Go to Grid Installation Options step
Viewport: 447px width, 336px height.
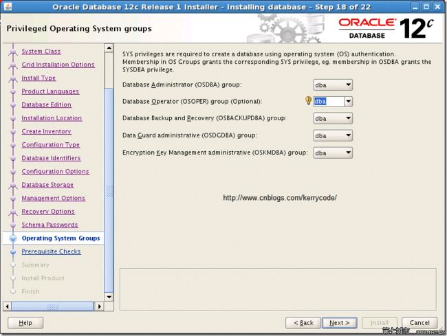pos(58,65)
